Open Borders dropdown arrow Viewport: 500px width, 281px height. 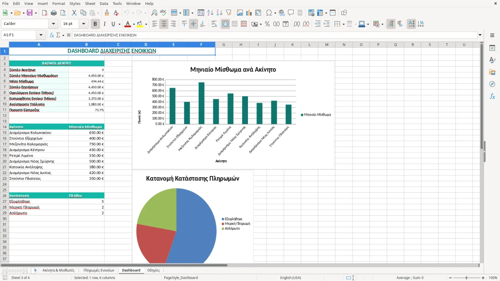[344, 24]
